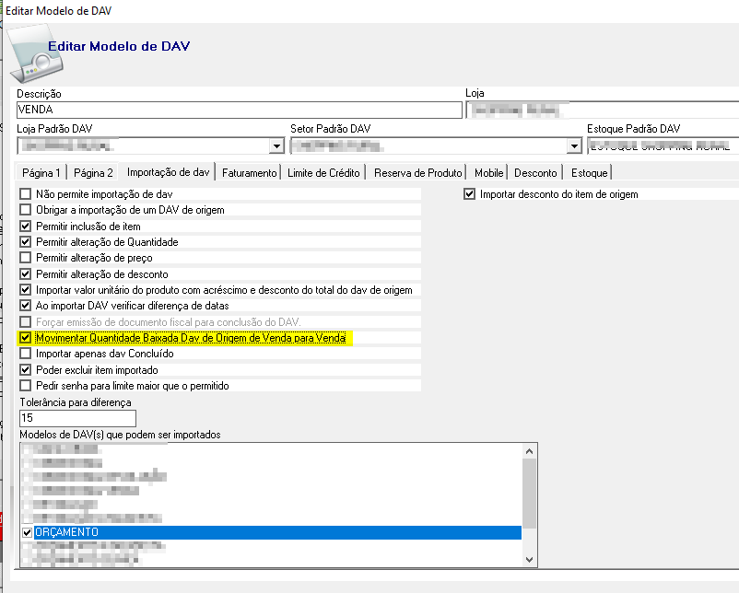Switch to the Estoque tab
739x593 pixels.
pyautogui.click(x=589, y=173)
